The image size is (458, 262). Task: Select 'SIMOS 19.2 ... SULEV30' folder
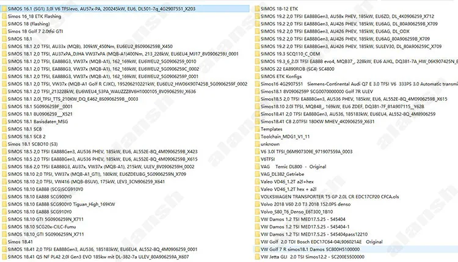point(351,46)
